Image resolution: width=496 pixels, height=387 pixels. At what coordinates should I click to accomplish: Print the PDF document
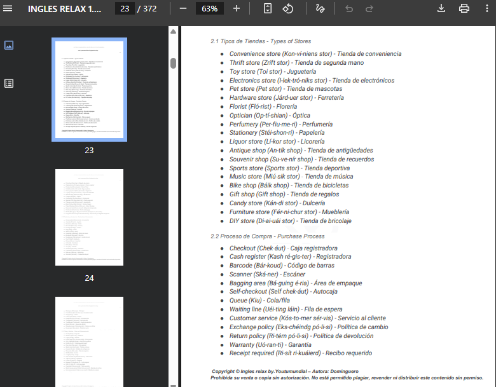point(464,9)
